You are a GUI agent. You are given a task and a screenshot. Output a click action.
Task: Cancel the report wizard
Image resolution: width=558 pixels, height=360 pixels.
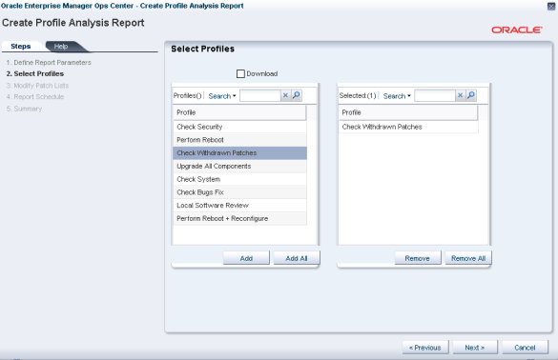[x=525, y=348]
